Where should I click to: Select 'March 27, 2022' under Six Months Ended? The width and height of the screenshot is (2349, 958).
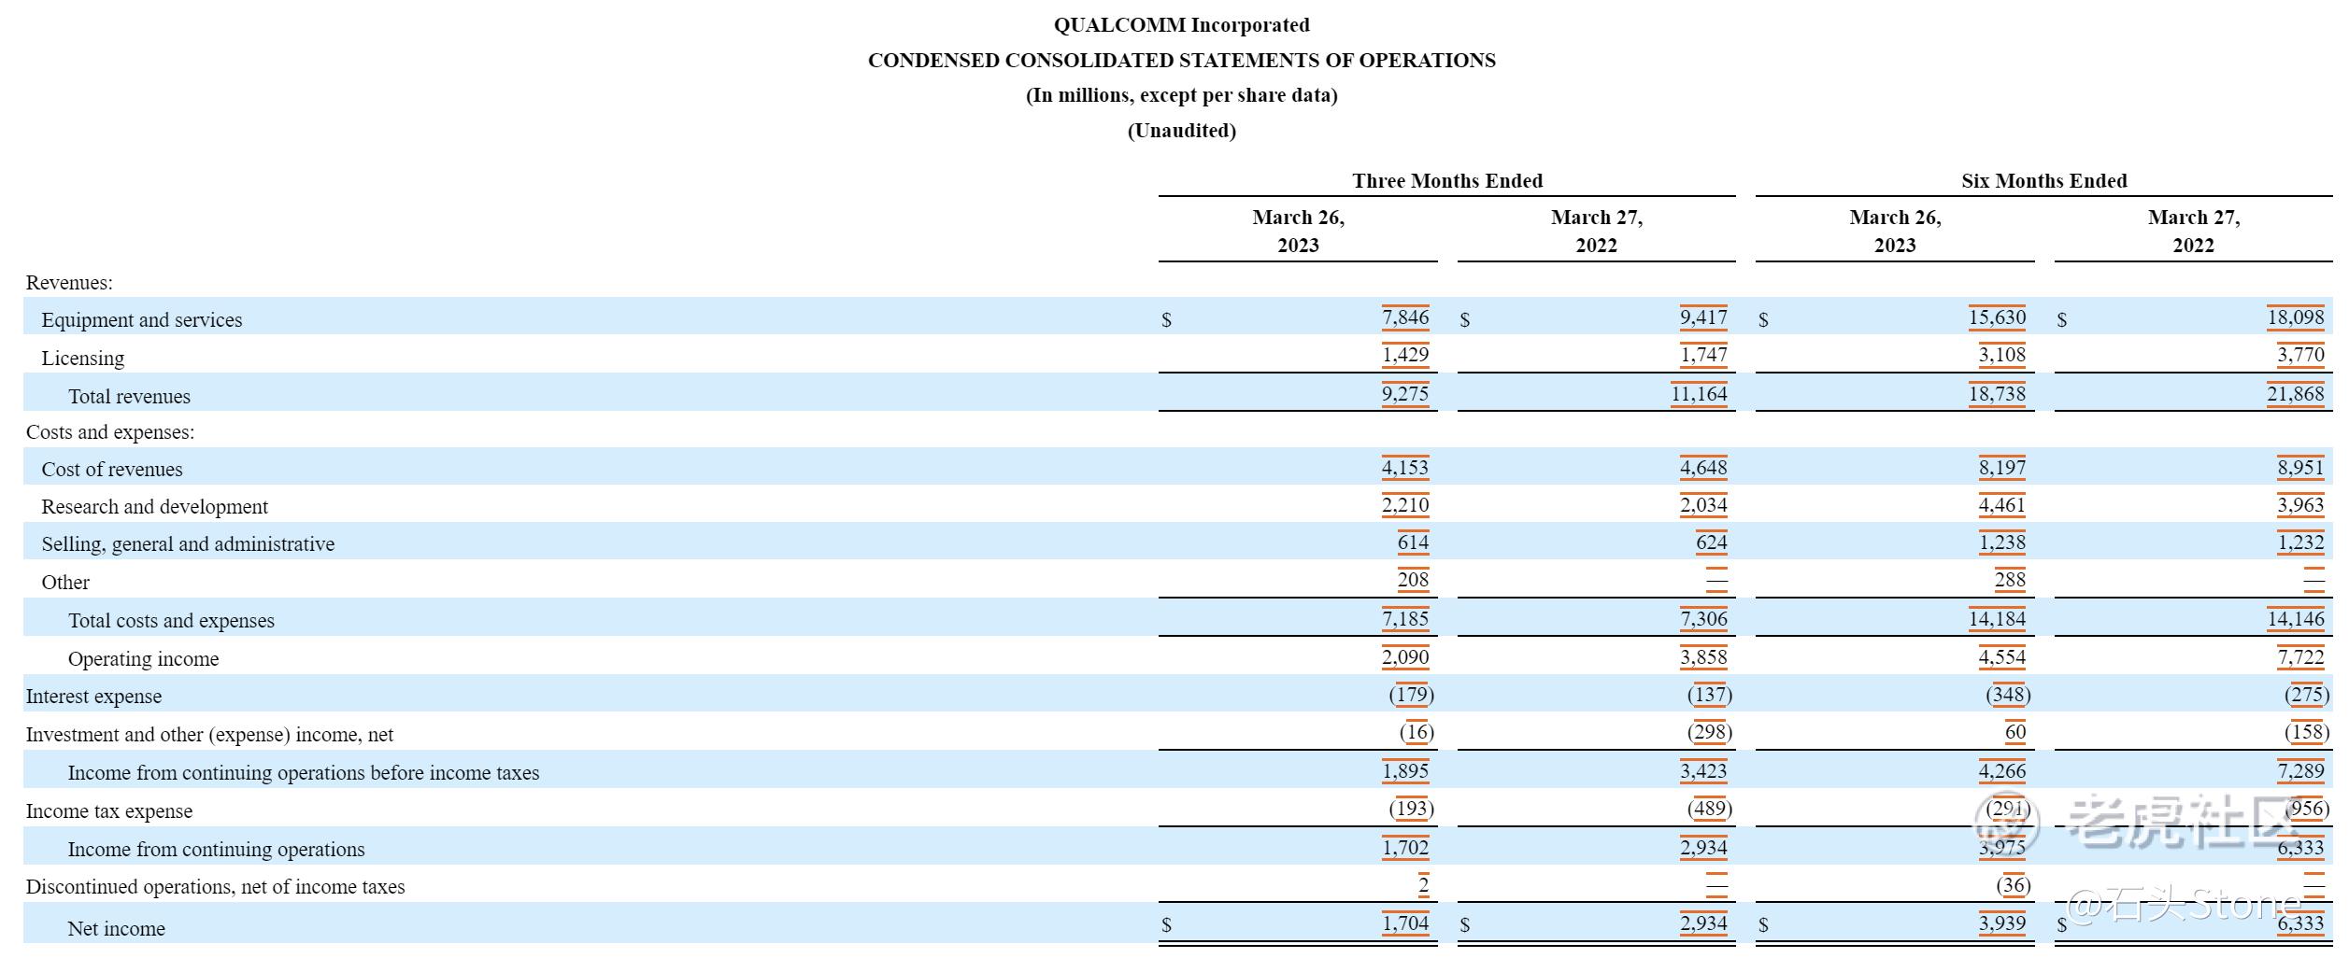[x=2193, y=232]
